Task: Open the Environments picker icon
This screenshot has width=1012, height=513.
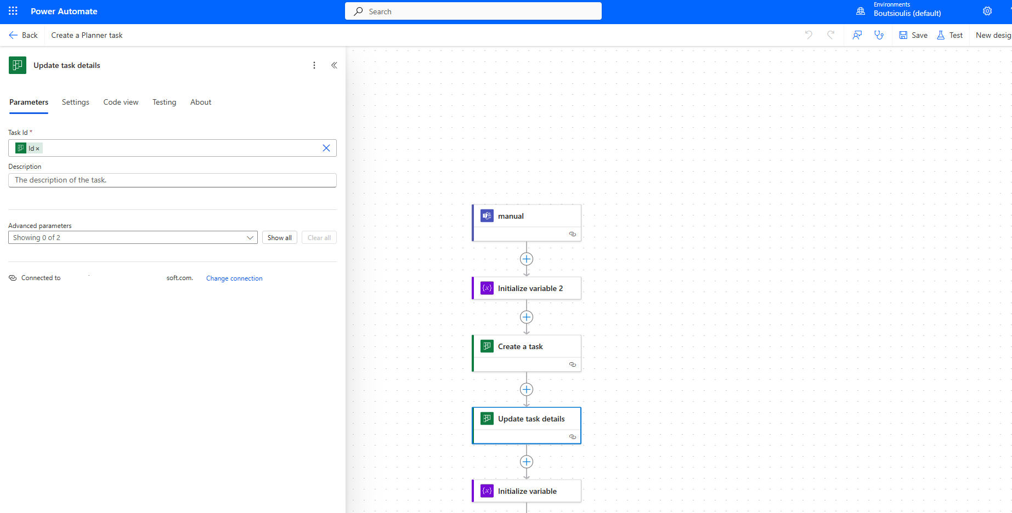Action: pos(861,11)
